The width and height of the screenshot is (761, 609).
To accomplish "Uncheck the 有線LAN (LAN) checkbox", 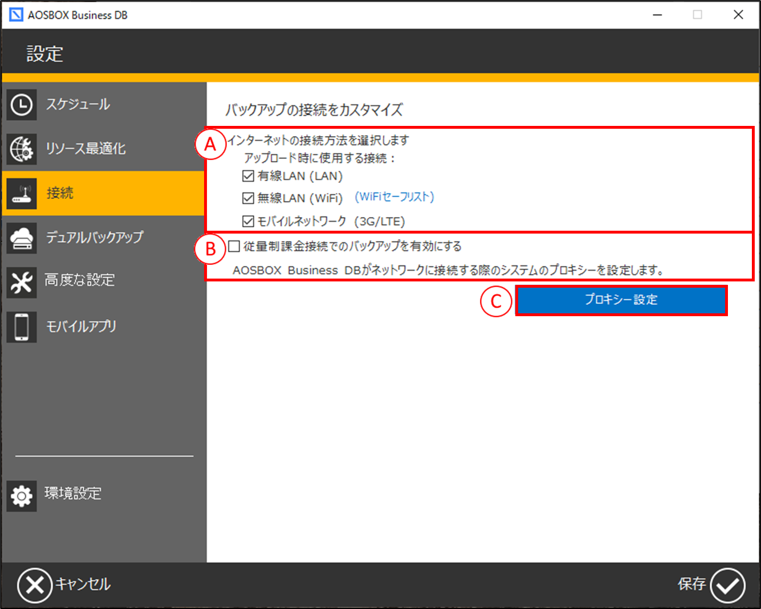I will [248, 176].
